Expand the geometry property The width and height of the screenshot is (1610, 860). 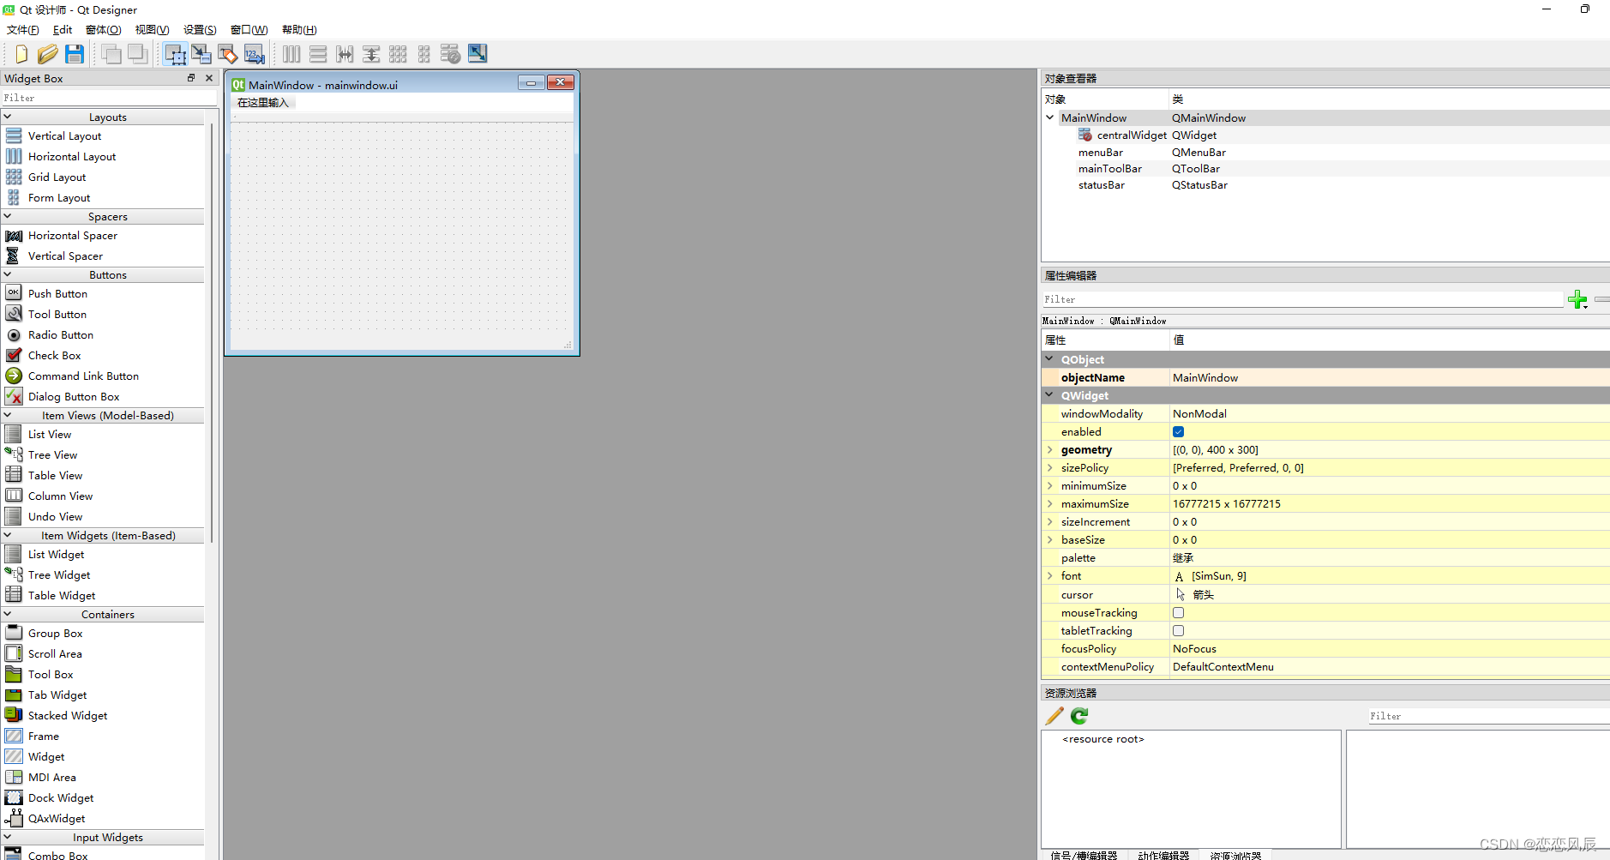click(1049, 449)
